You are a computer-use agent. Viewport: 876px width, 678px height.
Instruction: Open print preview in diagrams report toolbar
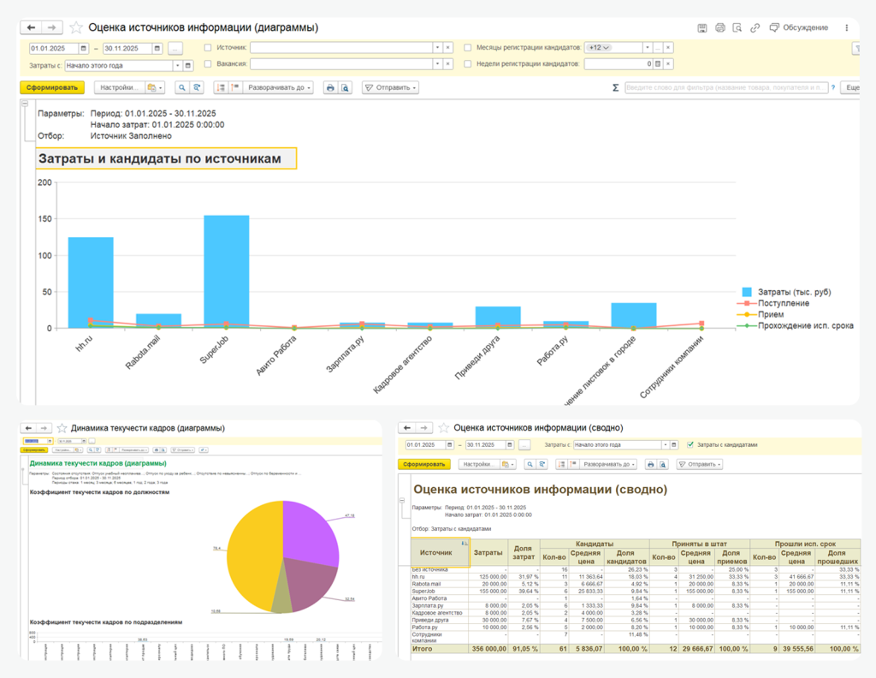pyautogui.click(x=345, y=87)
